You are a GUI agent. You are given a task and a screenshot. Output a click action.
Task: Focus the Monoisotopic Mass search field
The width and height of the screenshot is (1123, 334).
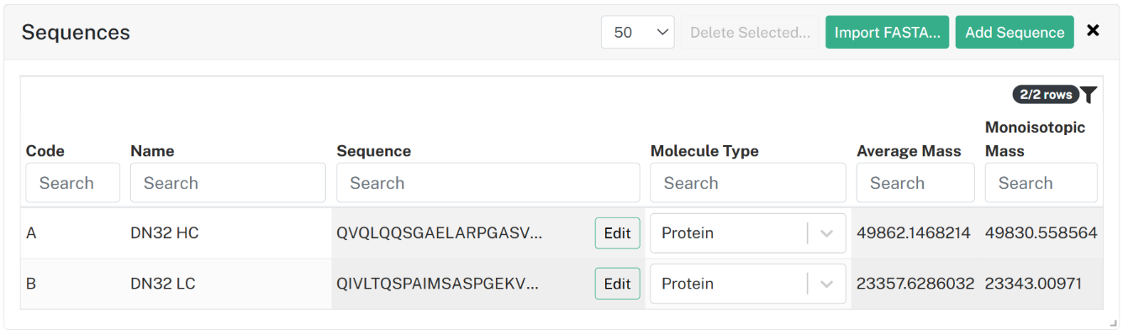[1041, 183]
